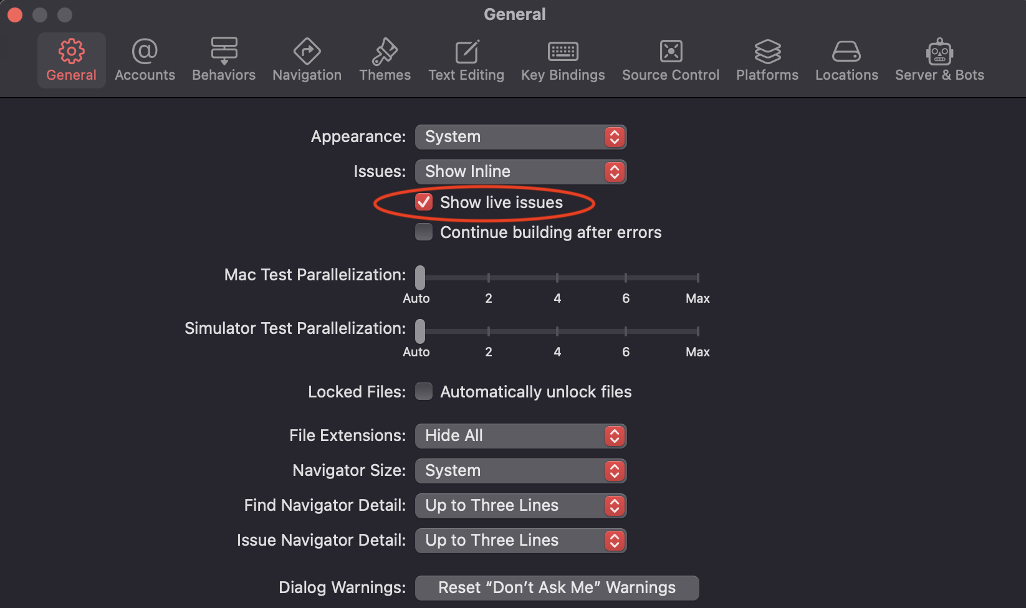Image resolution: width=1026 pixels, height=608 pixels.
Task: Set Mac Test Parallelization slider to Max
Action: [698, 277]
